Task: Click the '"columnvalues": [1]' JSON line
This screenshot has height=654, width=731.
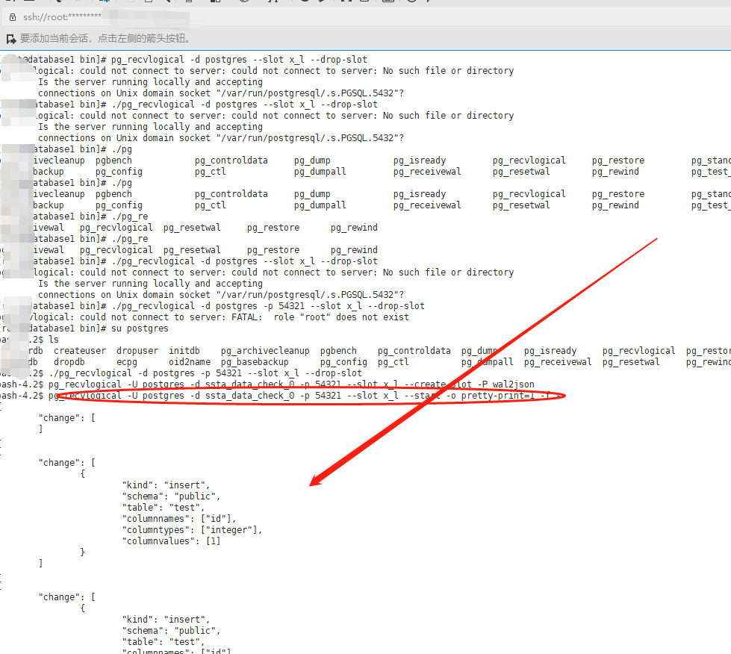Action: pyautogui.click(x=171, y=541)
